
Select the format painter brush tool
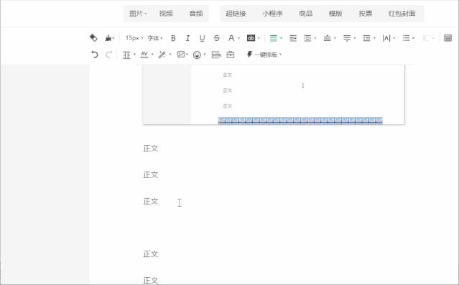click(x=109, y=38)
